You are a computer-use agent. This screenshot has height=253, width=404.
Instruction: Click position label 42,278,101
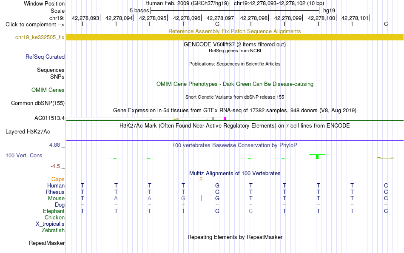(355, 18)
